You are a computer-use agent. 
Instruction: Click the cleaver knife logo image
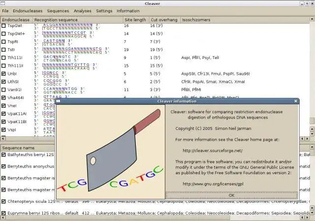click(110, 152)
